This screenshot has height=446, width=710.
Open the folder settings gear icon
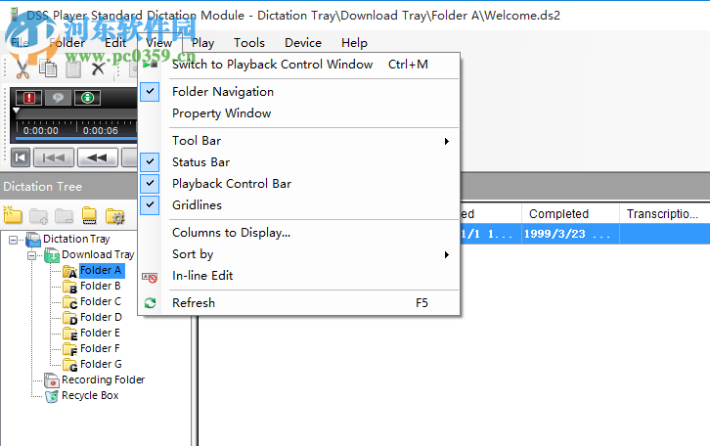pos(115,216)
